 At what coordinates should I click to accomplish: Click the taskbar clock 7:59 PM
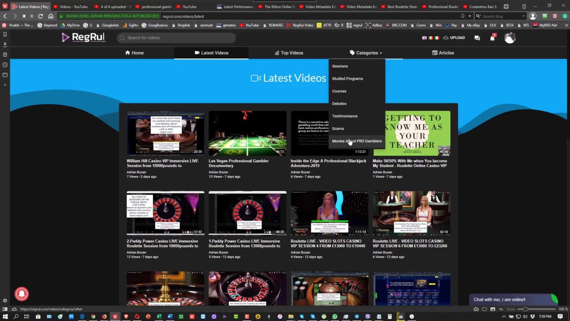(545, 317)
